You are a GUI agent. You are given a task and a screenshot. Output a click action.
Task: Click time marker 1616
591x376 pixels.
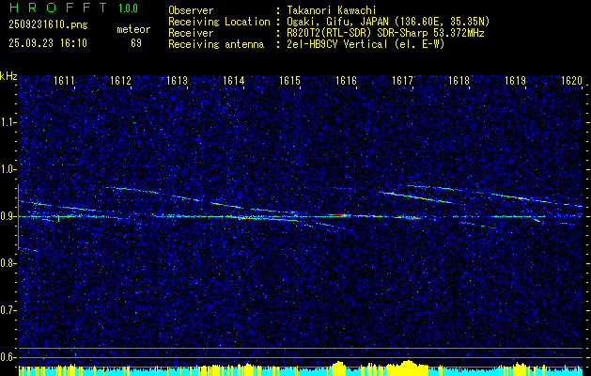[x=346, y=81]
